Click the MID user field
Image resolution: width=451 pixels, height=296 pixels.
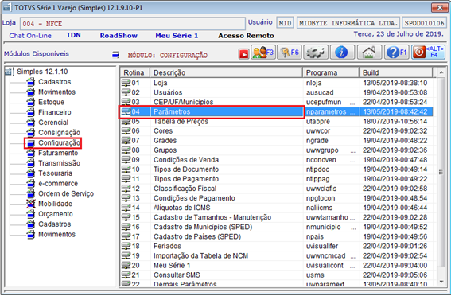coord(285,23)
